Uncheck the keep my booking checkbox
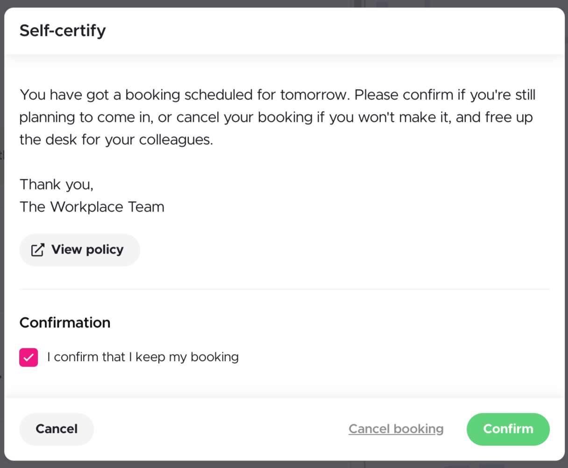The image size is (568, 468). click(28, 357)
